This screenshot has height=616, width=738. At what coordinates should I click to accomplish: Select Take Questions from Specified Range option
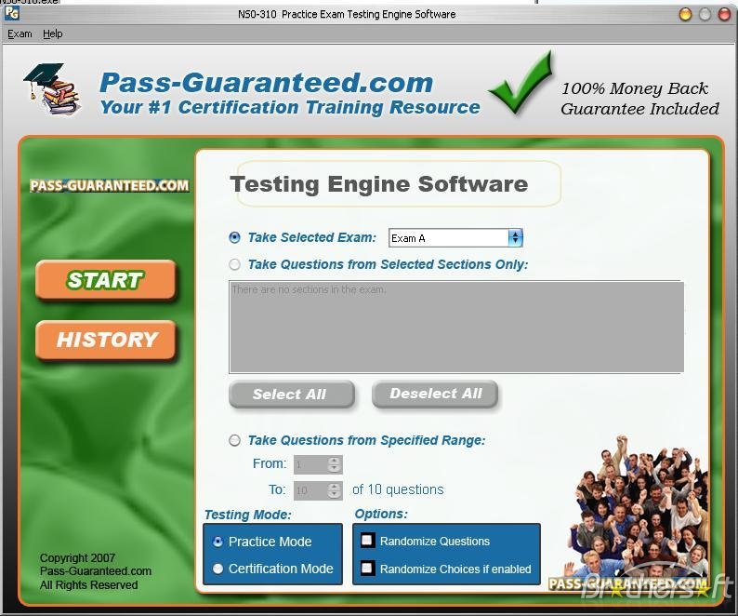coord(234,440)
